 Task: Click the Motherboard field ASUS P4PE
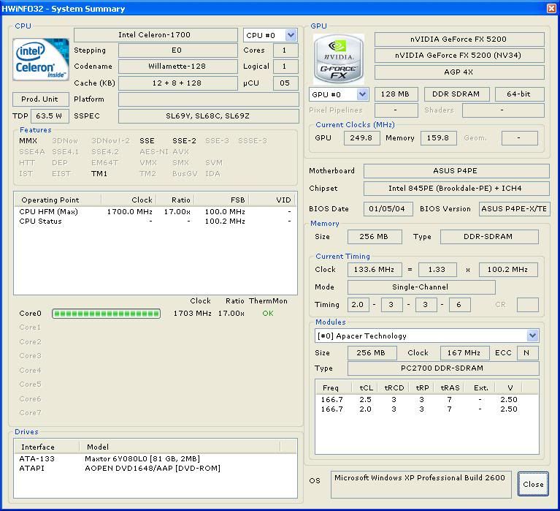coord(456,171)
